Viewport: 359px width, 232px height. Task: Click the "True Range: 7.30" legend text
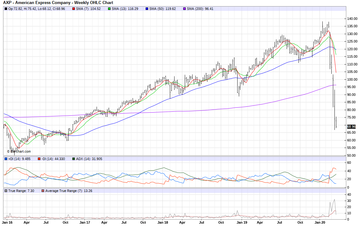(x=21, y=191)
